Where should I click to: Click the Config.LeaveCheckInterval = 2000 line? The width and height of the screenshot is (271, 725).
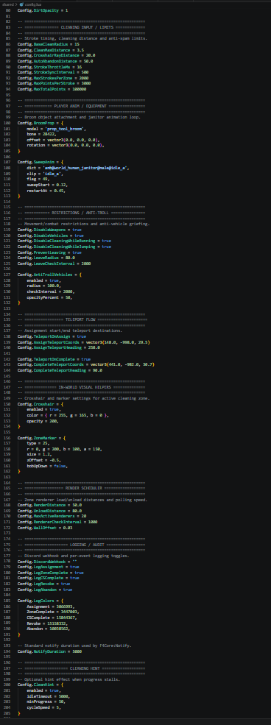coord(54,263)
